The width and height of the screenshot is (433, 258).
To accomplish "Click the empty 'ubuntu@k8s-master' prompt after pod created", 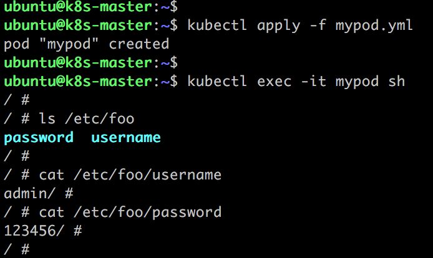I will (x=78, y=63).
